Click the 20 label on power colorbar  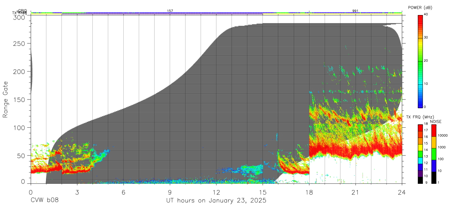(x=426, y=61)
